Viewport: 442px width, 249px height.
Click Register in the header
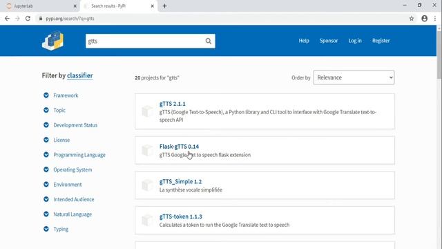click(x=381, y=41)
